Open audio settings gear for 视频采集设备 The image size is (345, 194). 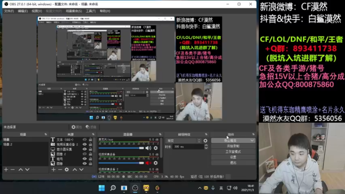tap(156, 163)
